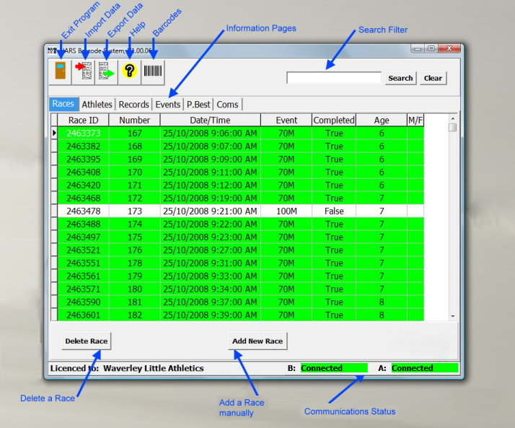515x428 pixels.
Task: Sort by the Date/Time column header
Action: pos(210,120)
